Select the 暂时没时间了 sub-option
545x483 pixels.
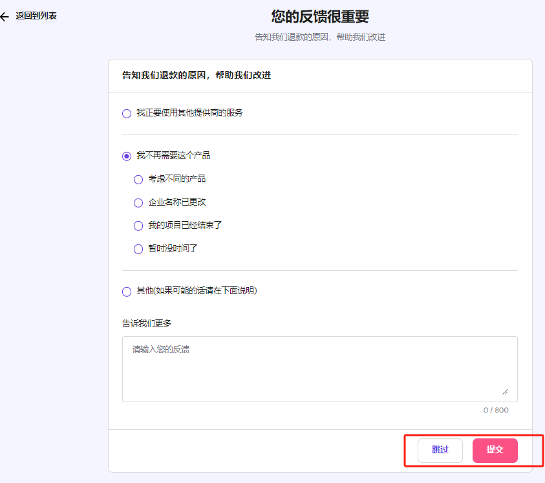pos(138,249)
